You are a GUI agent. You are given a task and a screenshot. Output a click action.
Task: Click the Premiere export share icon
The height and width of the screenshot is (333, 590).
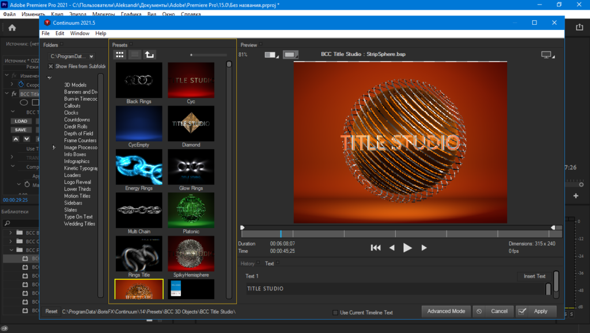pyautogui.click(x=579, y=28)
